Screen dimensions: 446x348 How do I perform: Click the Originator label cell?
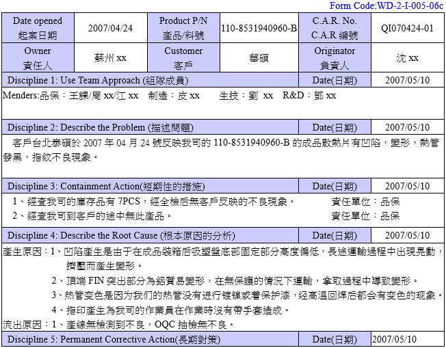point(334,58)
